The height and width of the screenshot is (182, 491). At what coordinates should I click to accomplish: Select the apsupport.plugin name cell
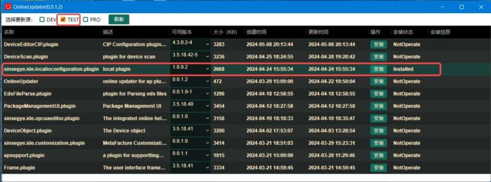24,156
